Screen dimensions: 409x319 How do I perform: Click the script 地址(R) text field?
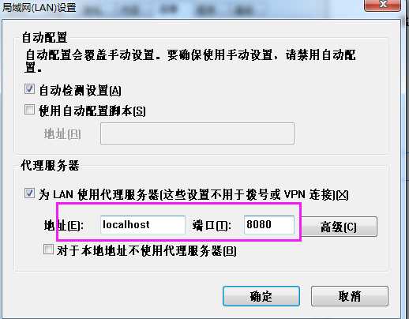click(x=197, y=133)
